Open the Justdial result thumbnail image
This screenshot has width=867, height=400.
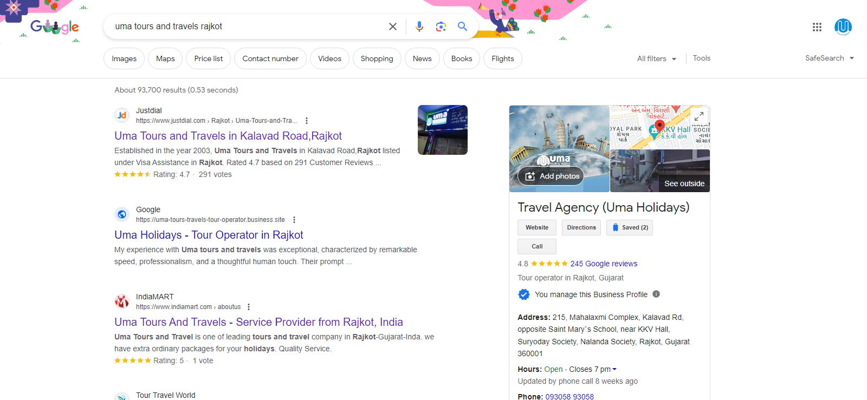[443, 130]
